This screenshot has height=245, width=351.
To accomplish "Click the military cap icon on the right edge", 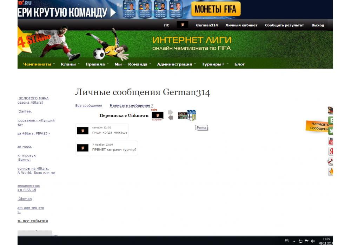I will tap(330, 110).
